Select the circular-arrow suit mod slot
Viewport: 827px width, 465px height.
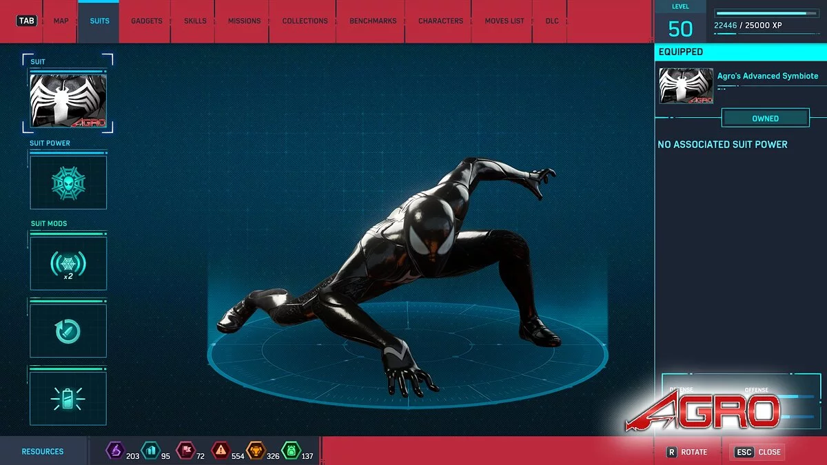(x=68, y=331)
